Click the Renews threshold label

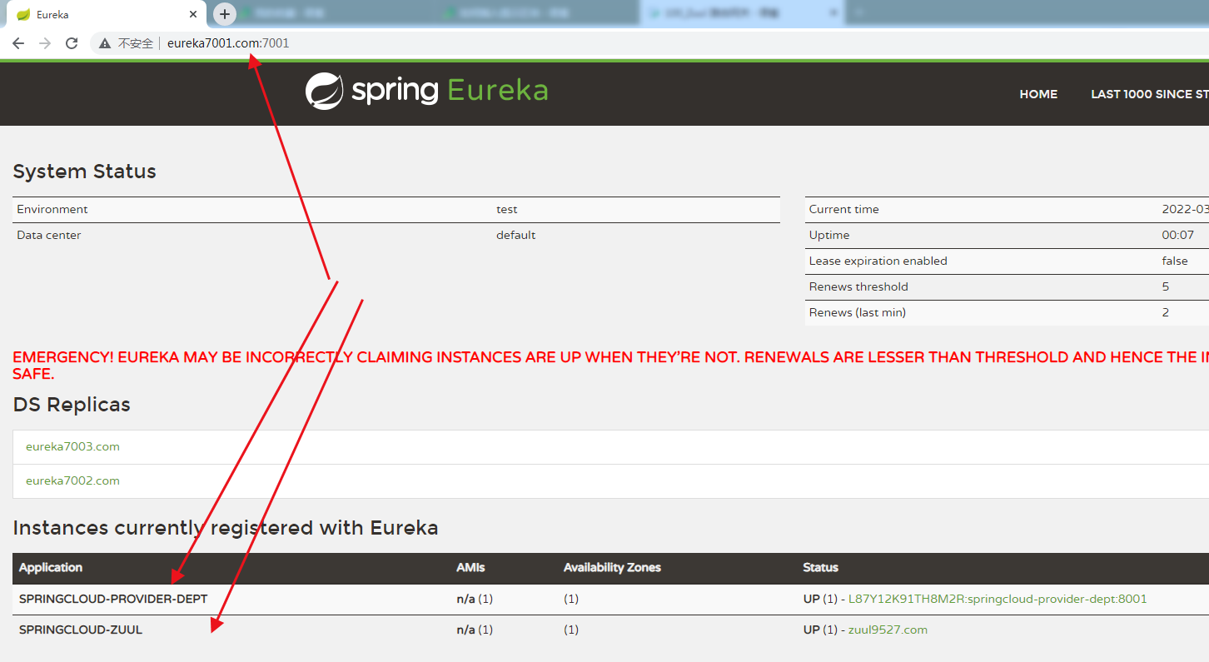[858, 286]
